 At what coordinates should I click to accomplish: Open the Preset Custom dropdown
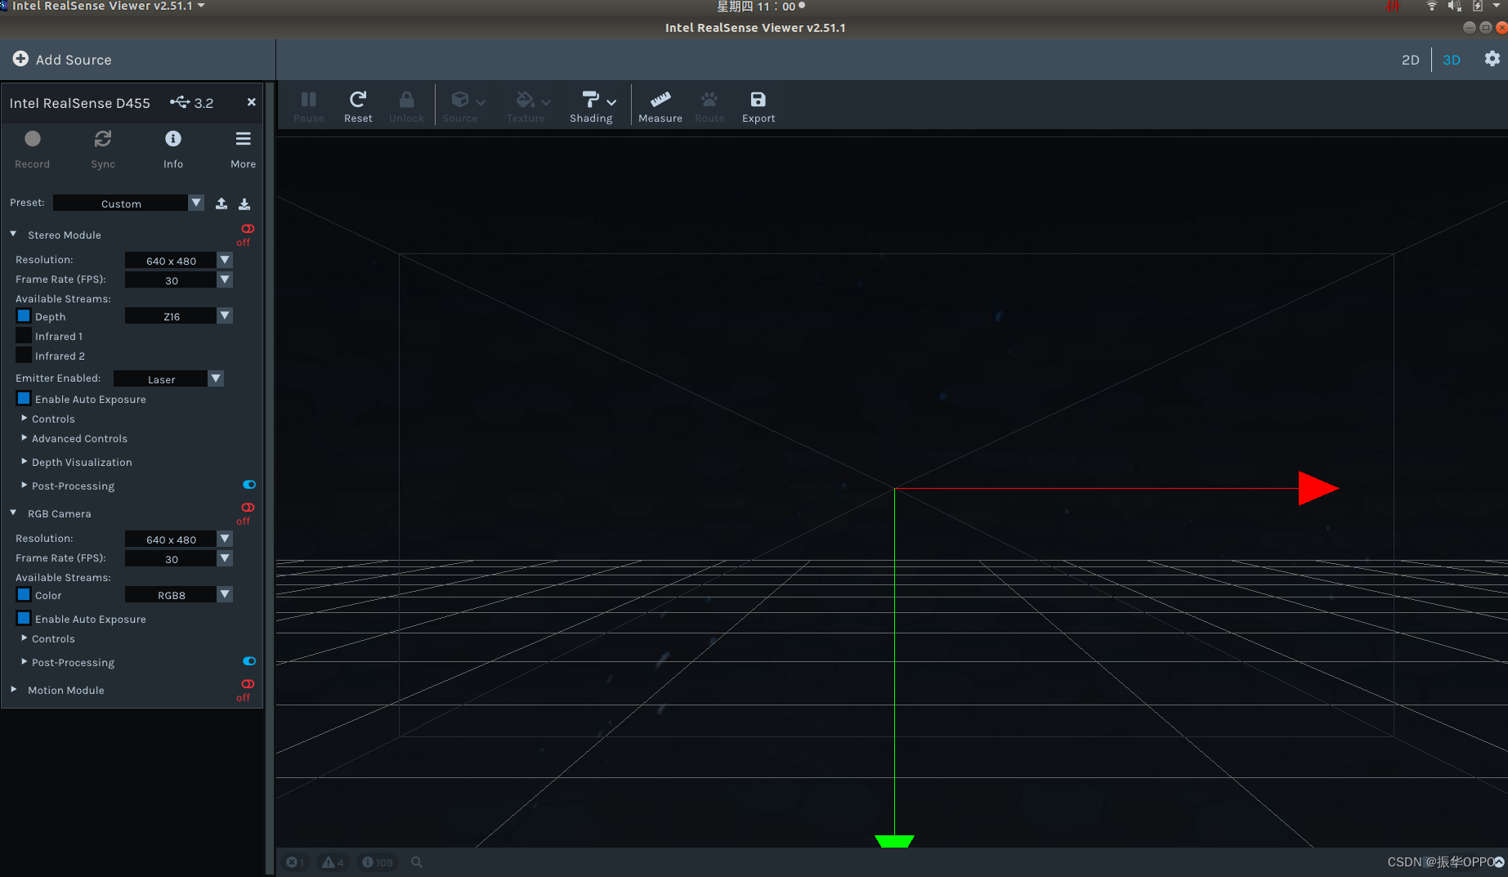click(x=128, y=203)
